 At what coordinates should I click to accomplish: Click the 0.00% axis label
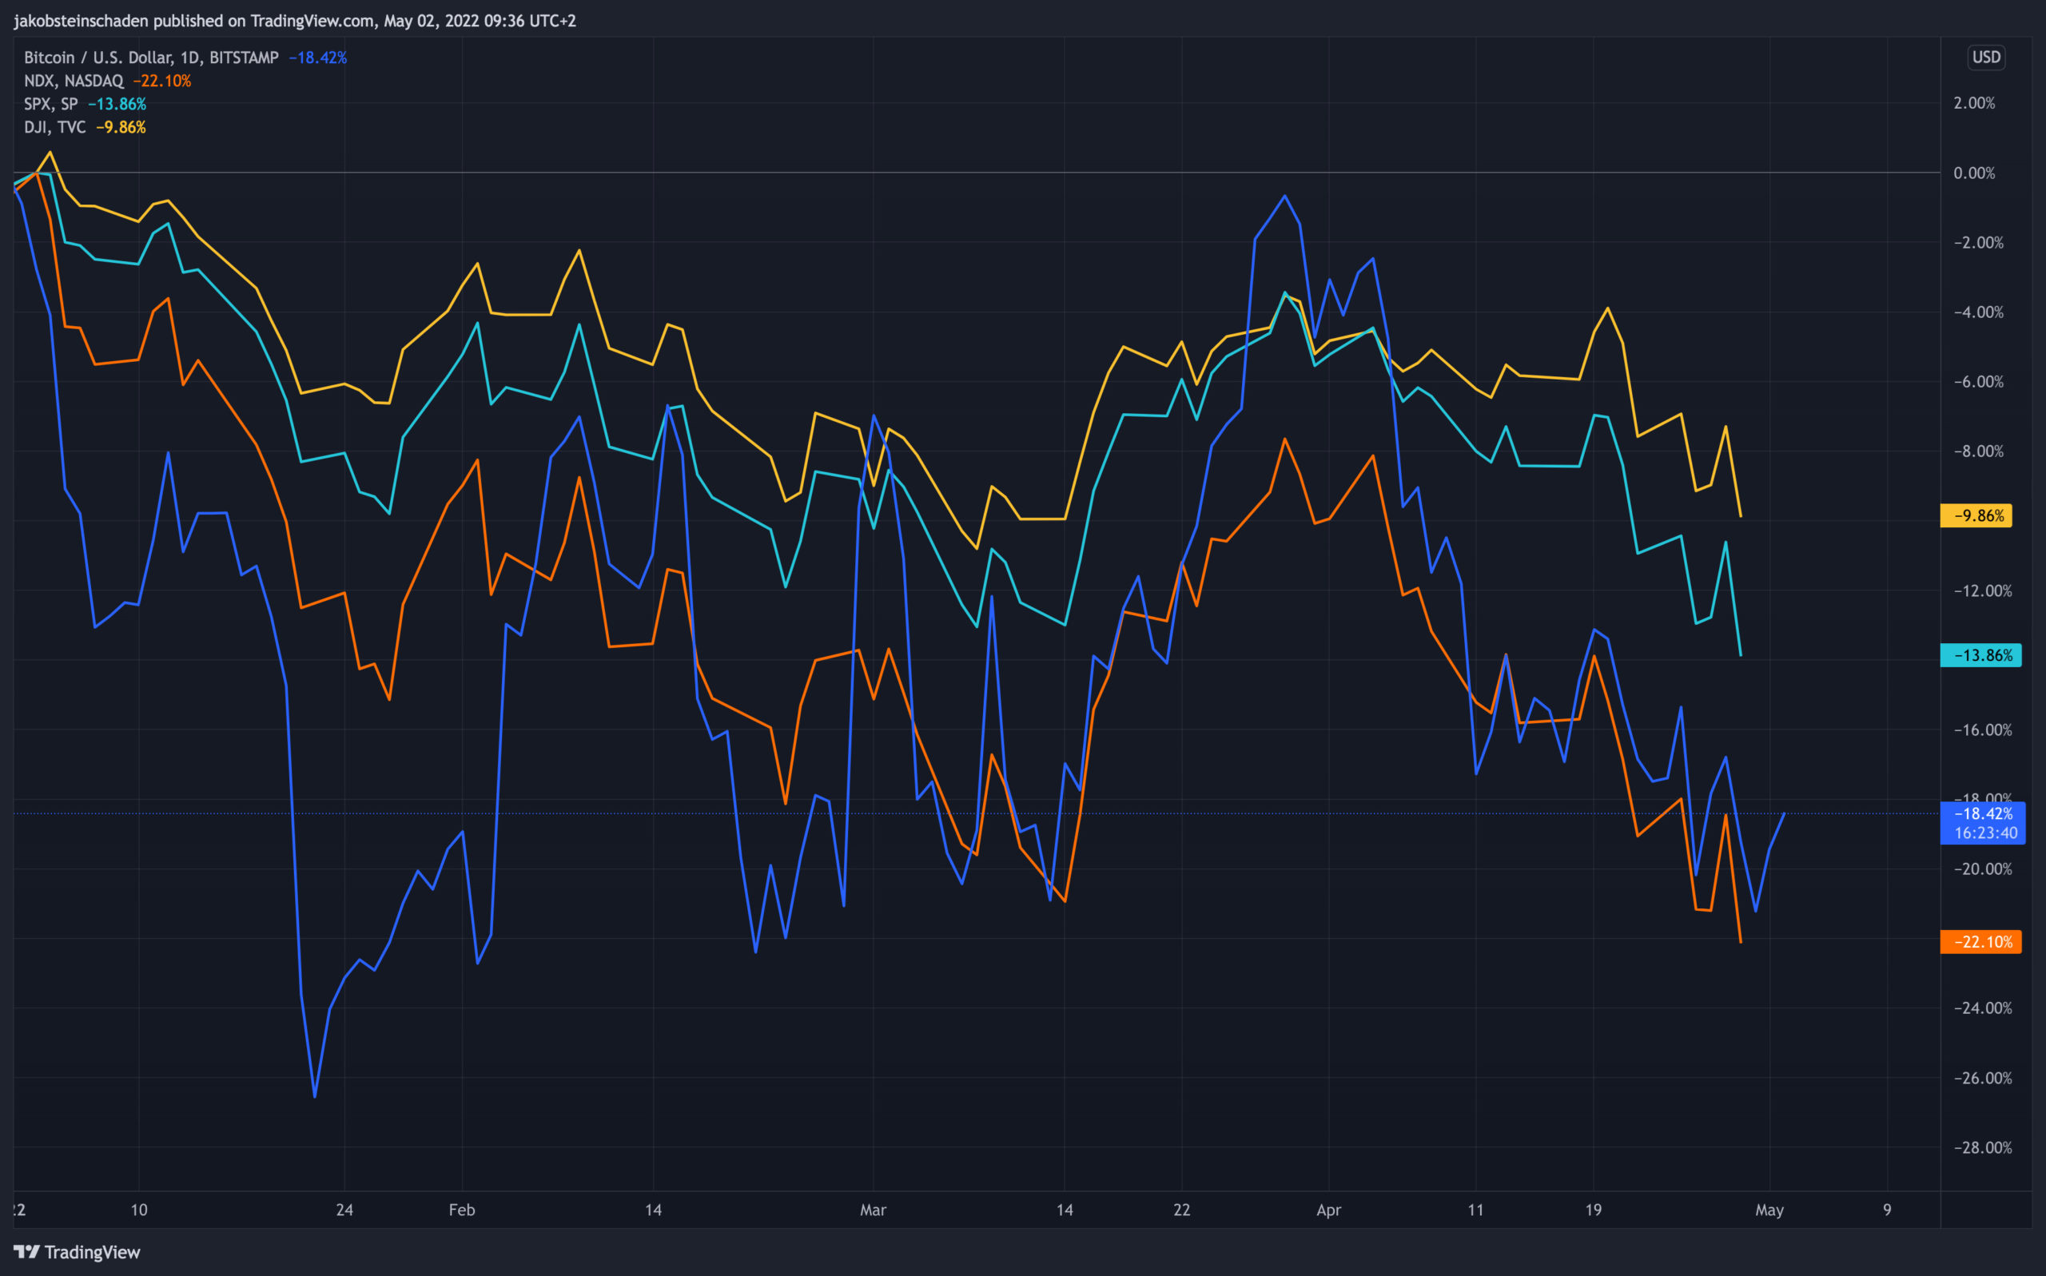(x=1974, y=173)
